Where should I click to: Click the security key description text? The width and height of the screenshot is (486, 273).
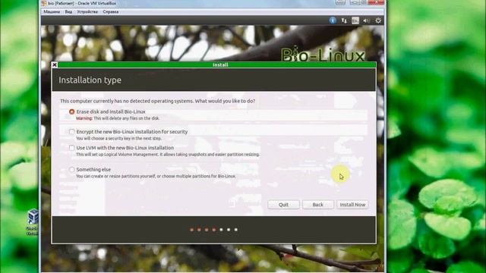[x=118, y=138]
